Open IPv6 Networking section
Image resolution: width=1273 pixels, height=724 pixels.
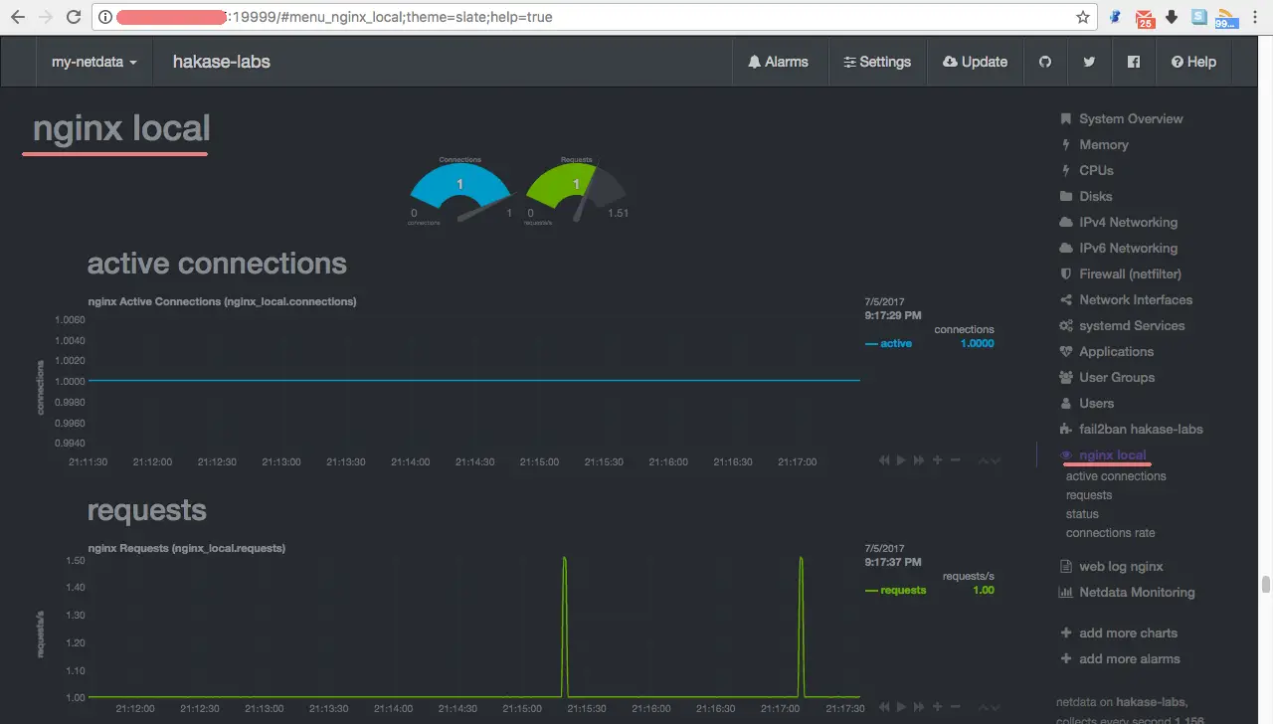coord(1118,248)
